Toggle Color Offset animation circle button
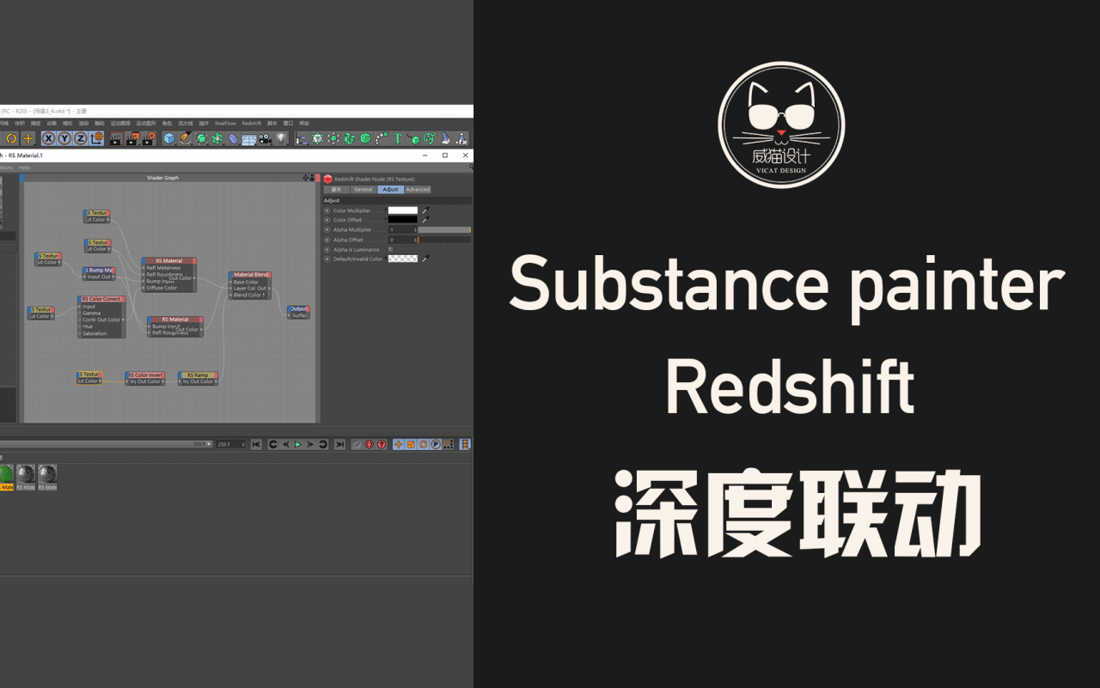 (327, 220)
